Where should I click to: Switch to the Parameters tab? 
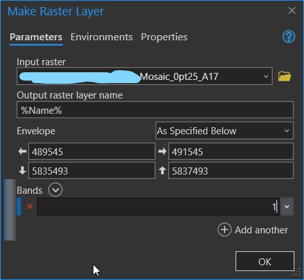coord(36,37)
